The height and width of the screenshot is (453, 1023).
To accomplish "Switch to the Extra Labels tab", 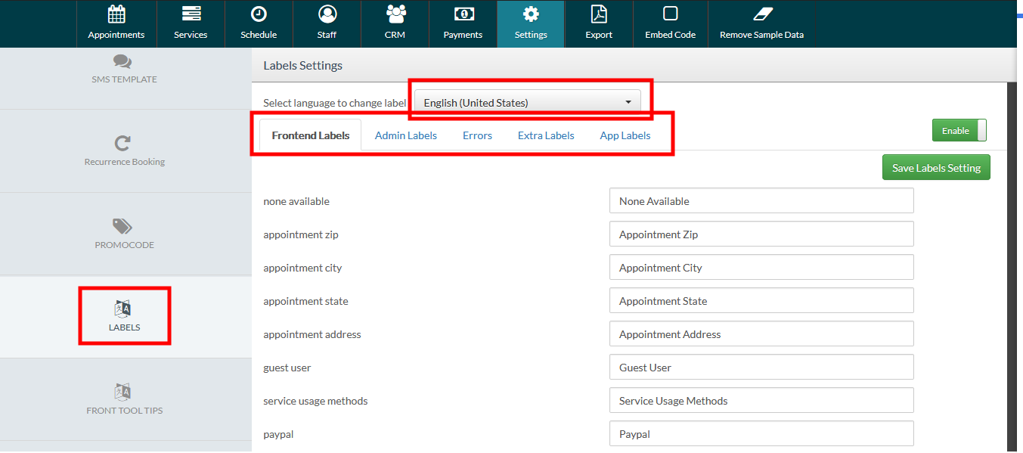I will (546, 135).
